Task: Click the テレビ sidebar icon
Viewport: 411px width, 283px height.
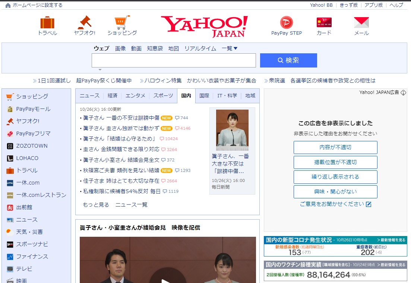Action: 10,269
